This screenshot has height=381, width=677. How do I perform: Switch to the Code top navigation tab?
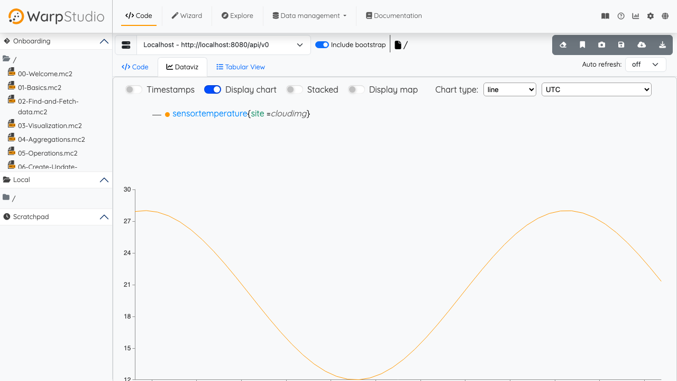[139, 16]
